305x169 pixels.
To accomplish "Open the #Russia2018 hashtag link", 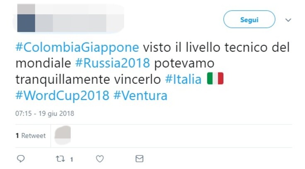I will click(113, 63).
